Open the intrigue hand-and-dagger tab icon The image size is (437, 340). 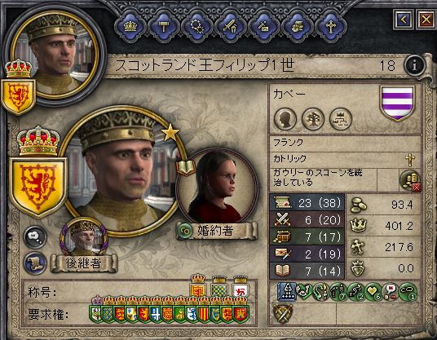point(298,27)
